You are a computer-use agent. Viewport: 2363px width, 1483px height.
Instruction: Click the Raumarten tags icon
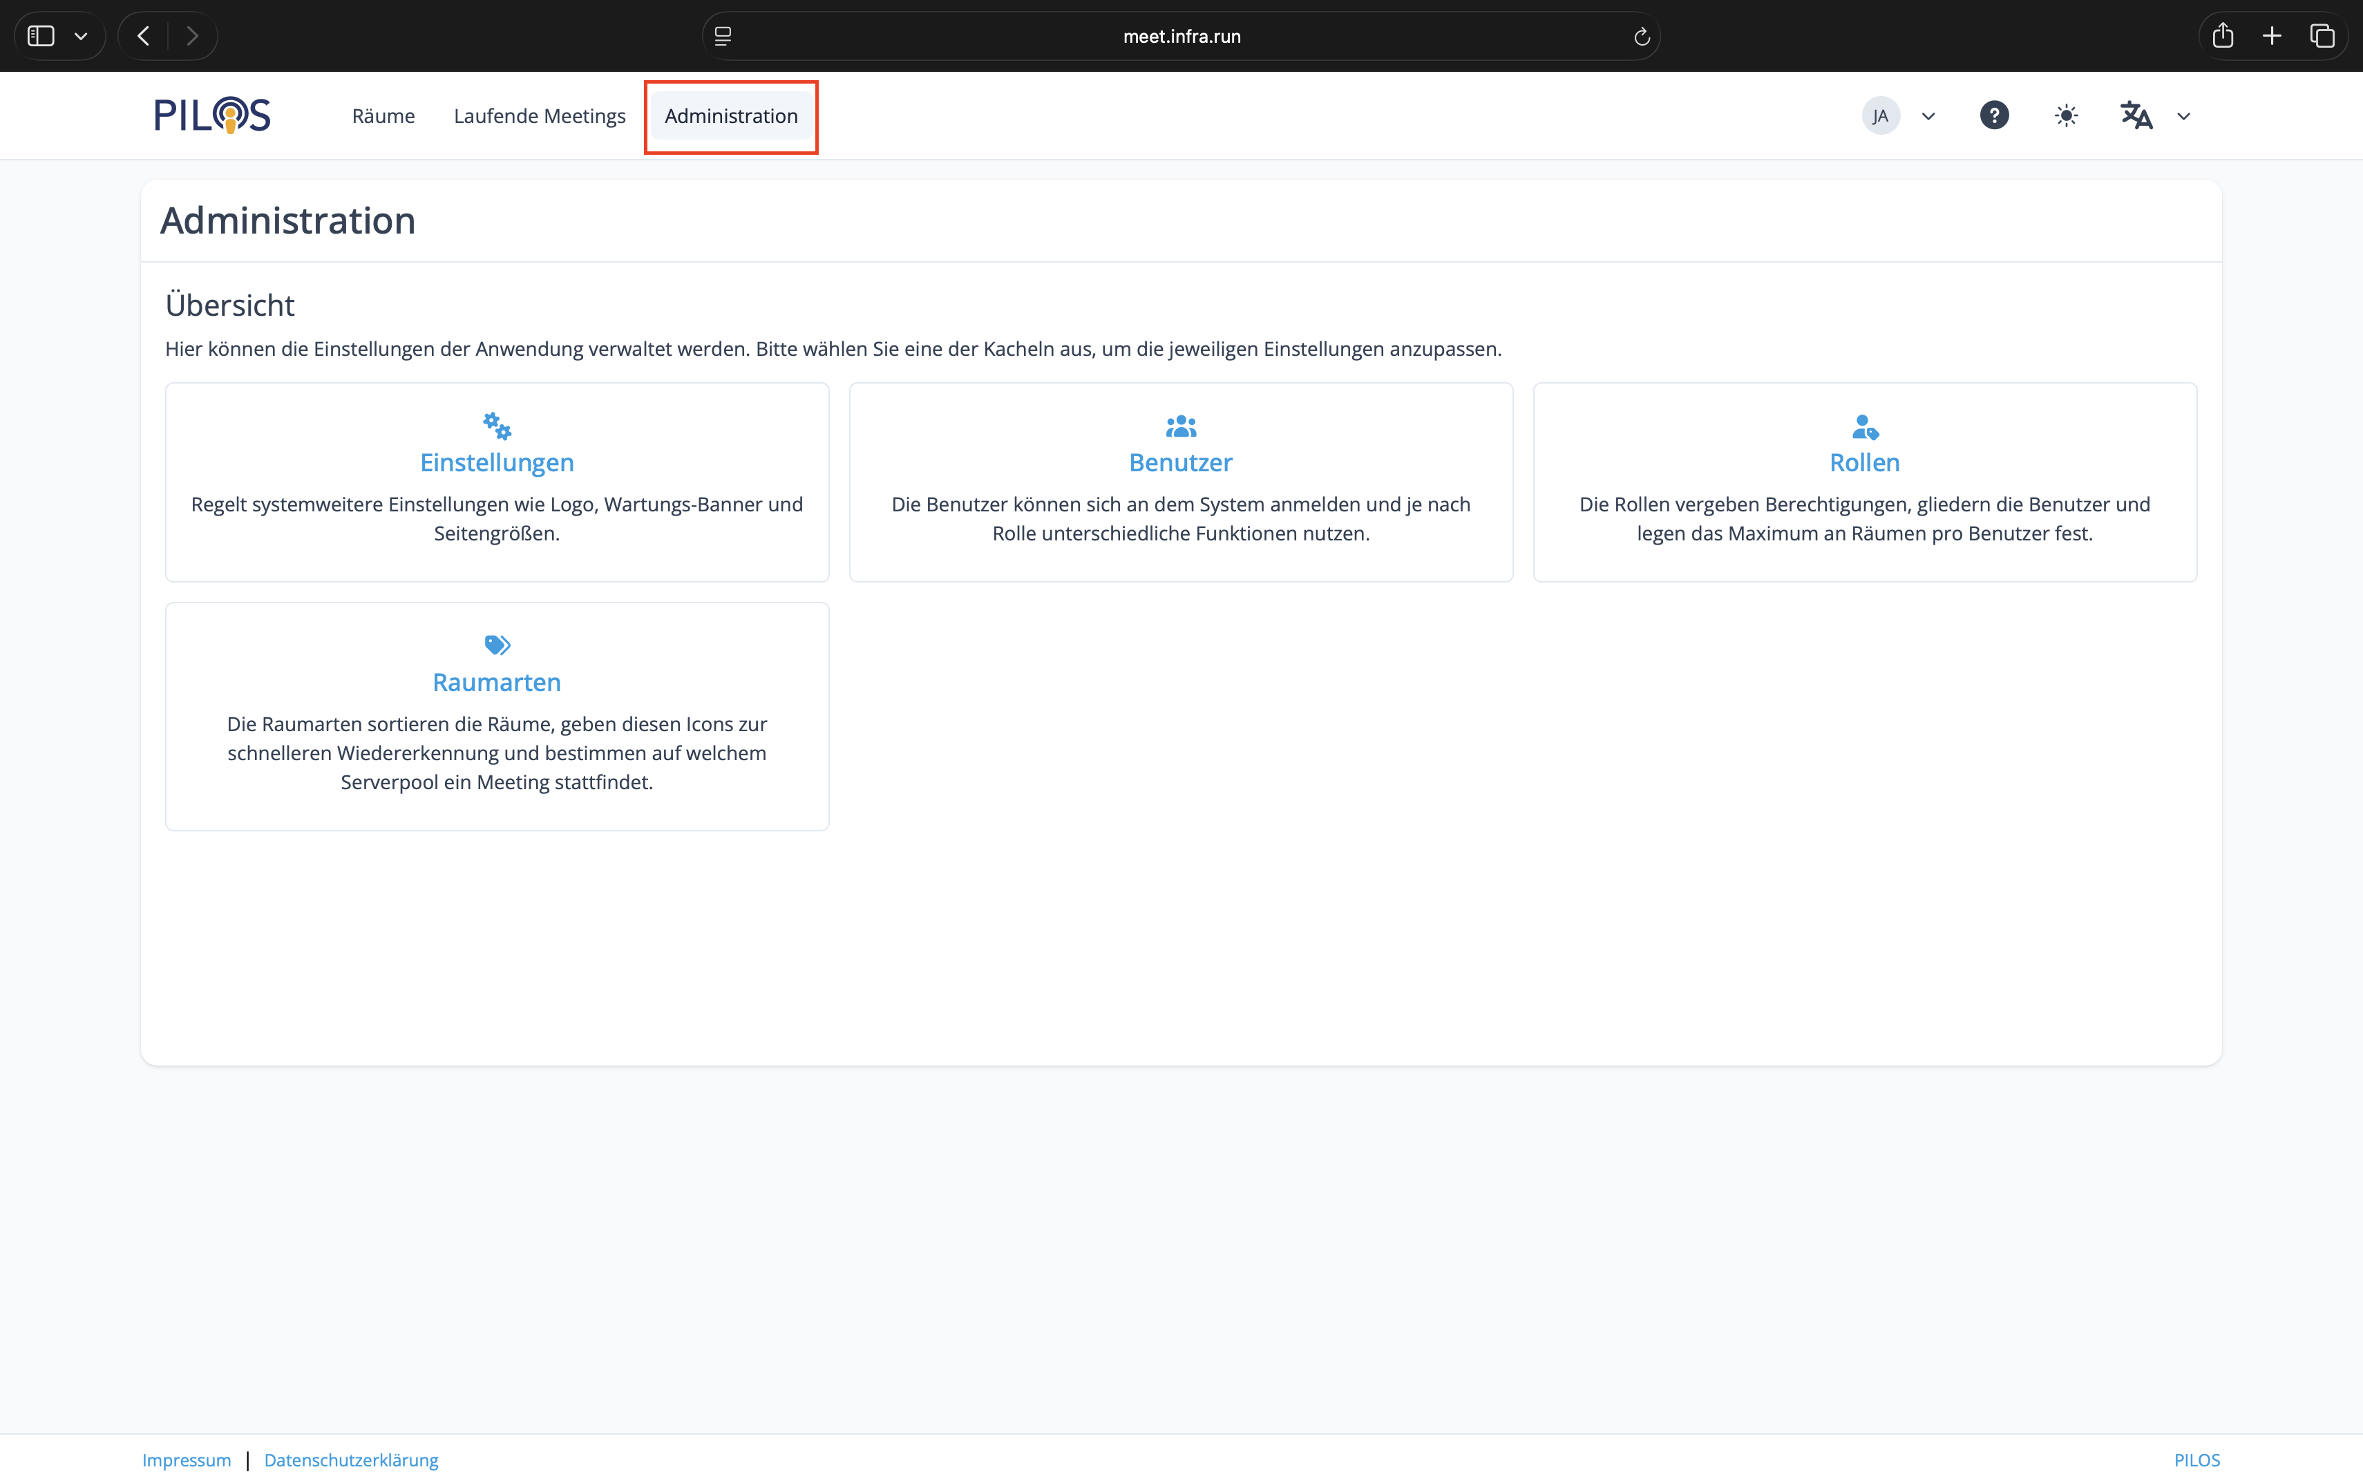[497, 645]
